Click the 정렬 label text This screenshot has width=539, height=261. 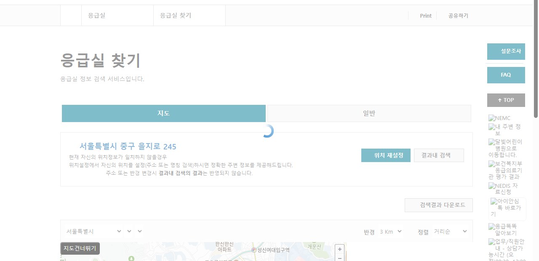pos(423,232)
